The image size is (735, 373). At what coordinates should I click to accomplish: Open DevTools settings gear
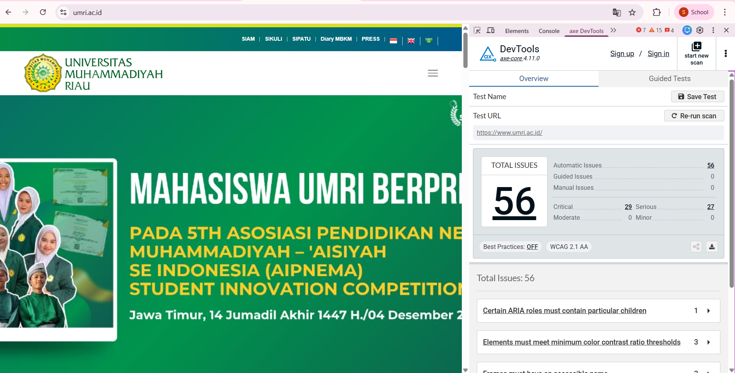[700, 30]
